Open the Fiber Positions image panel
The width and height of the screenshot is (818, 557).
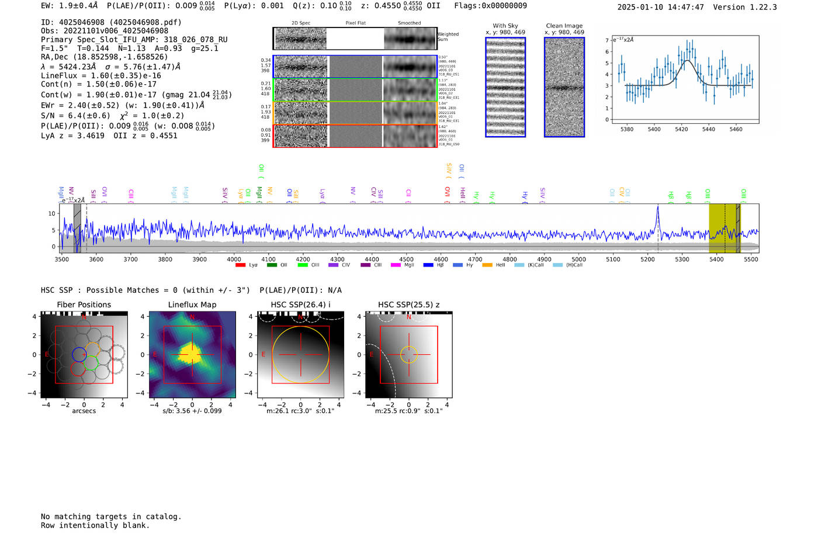(x=84, y=355)
